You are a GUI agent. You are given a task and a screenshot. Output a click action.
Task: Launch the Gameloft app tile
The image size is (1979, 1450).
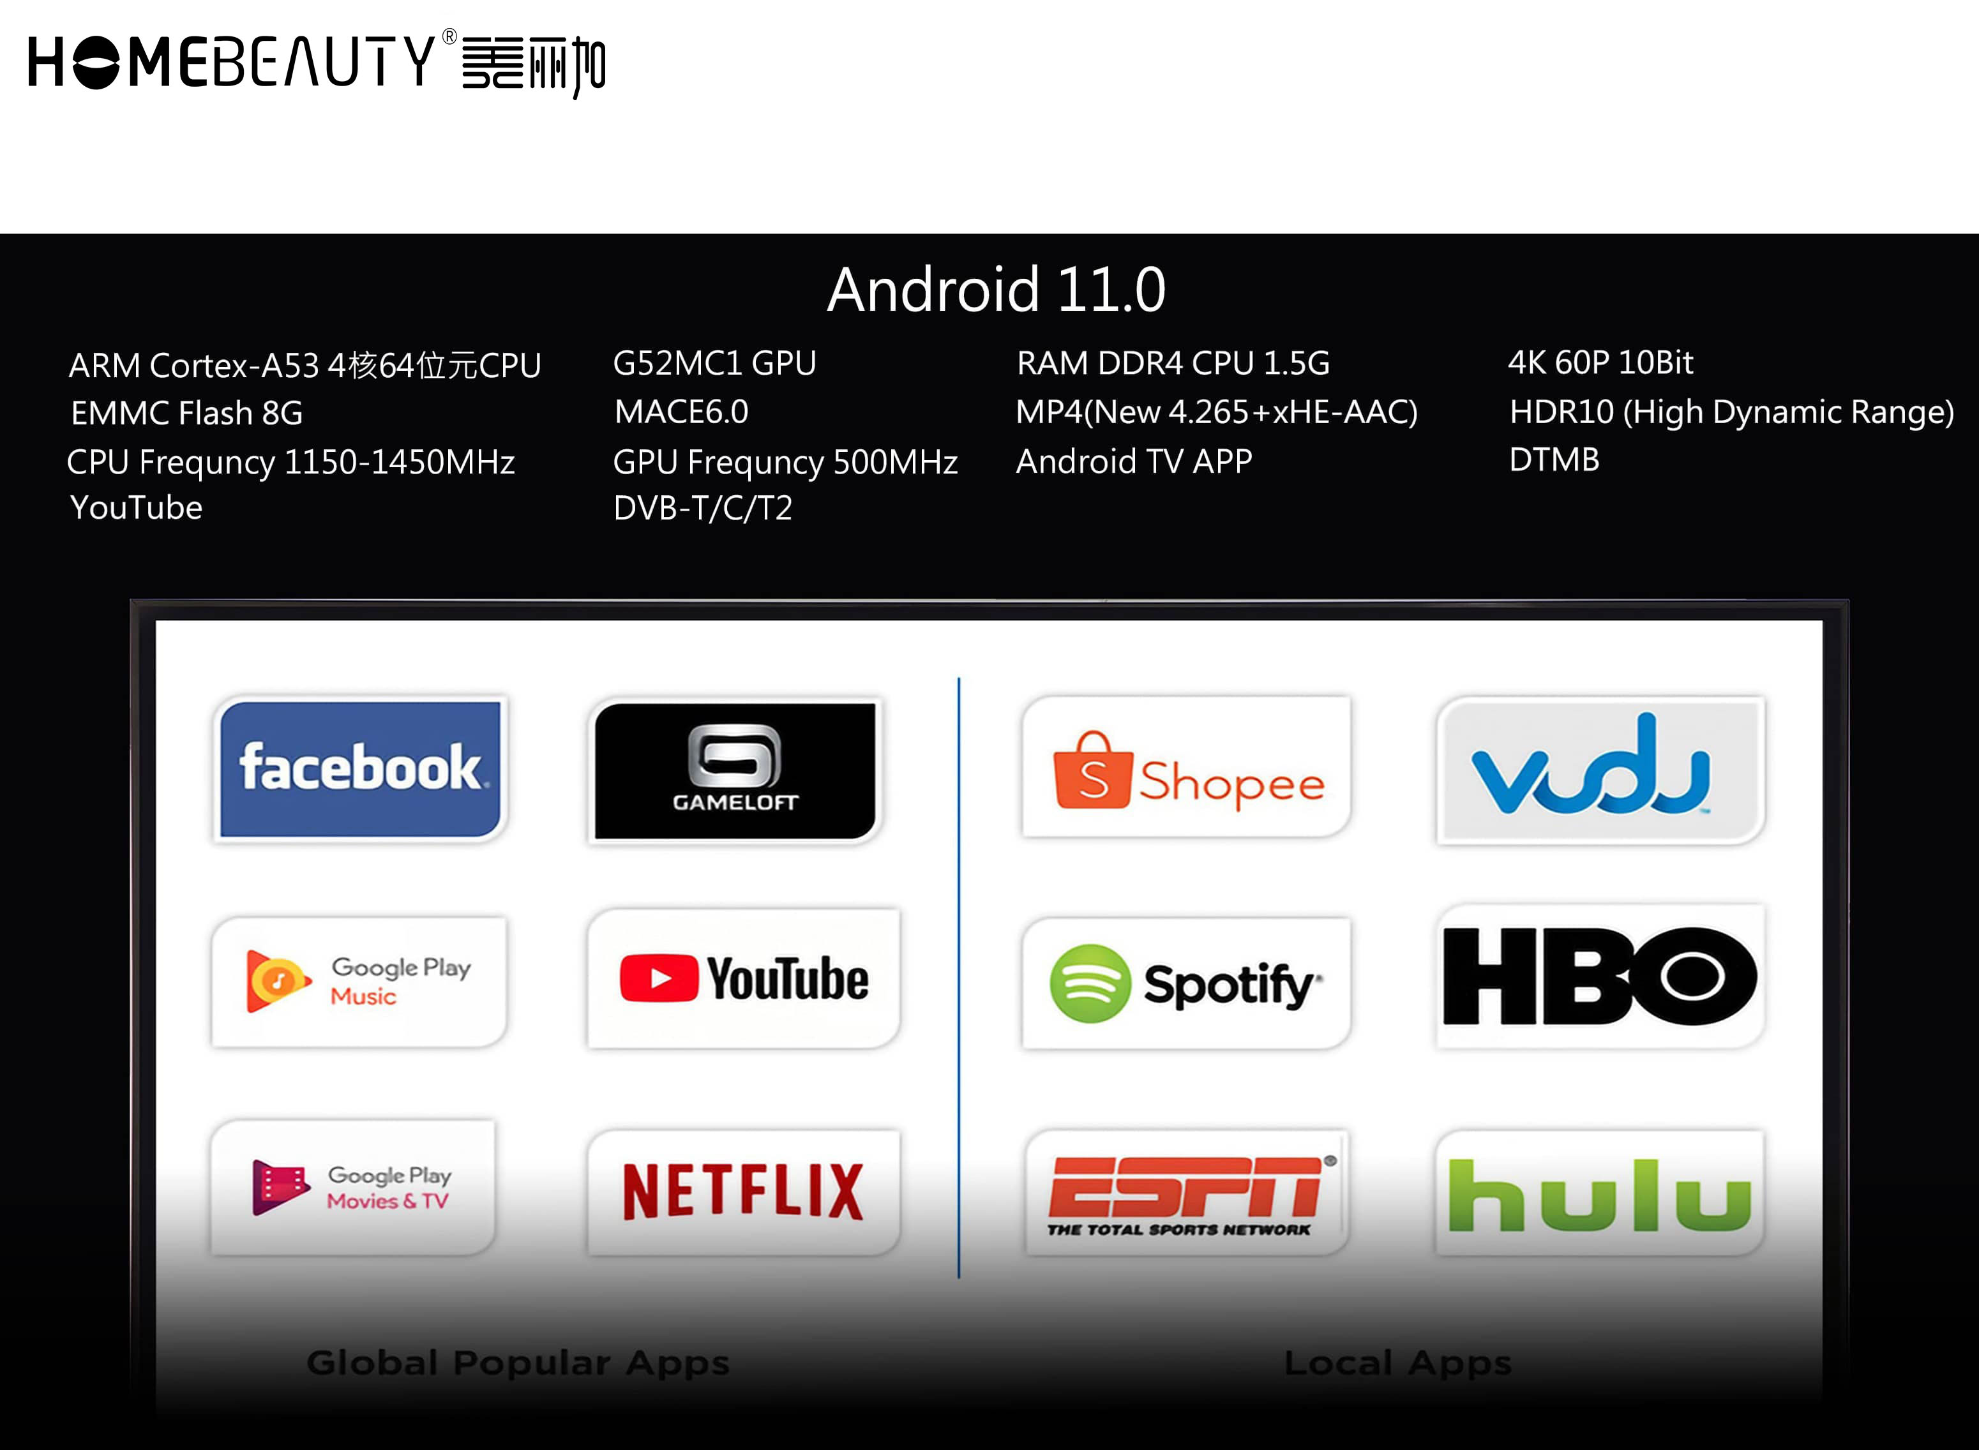tap(735, 771)
